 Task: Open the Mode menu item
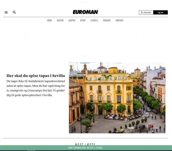pos(49,20)
